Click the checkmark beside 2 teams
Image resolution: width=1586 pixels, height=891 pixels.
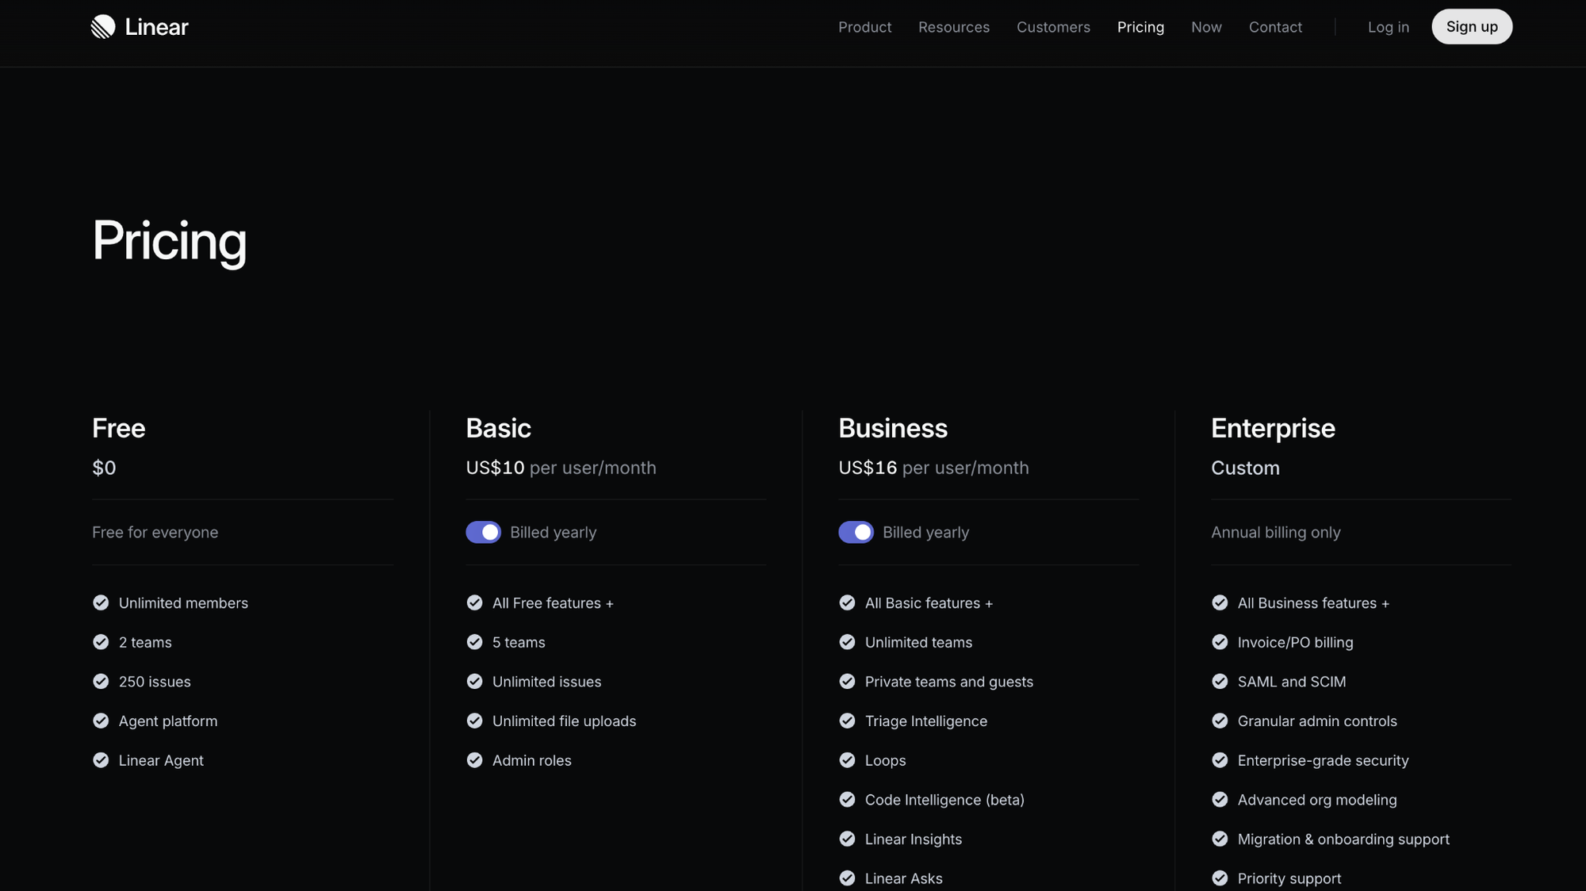pos(101,642)
